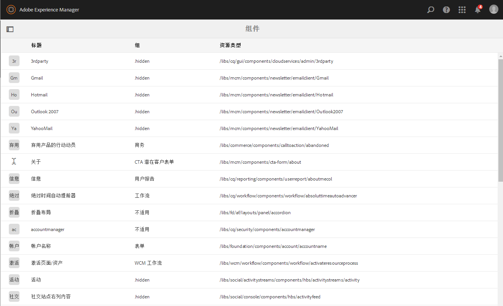Click the 'WCM 工作流' group cell

click(148, 263)
